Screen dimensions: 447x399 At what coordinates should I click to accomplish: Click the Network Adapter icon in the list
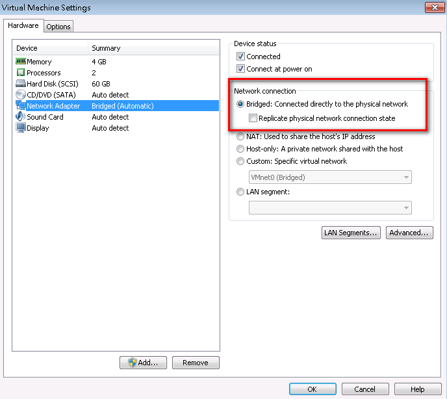[x=21, y=105]
